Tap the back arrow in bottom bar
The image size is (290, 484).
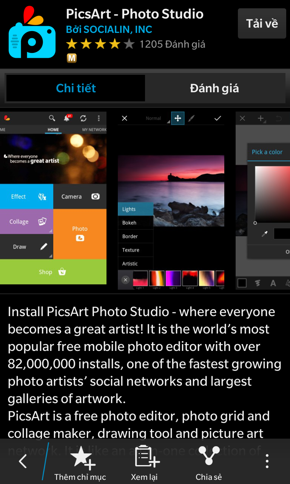click(x=23, y=461)
